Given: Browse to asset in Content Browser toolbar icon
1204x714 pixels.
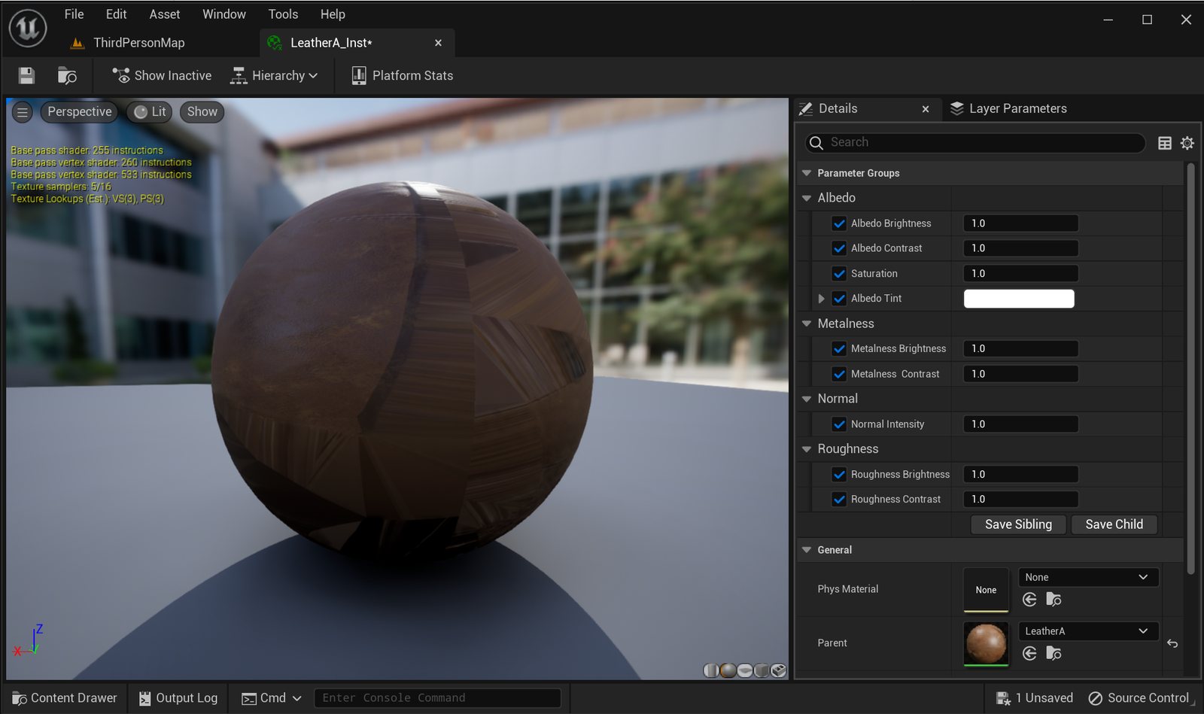Looking at the screenshot, I should [x=67, y=75].
